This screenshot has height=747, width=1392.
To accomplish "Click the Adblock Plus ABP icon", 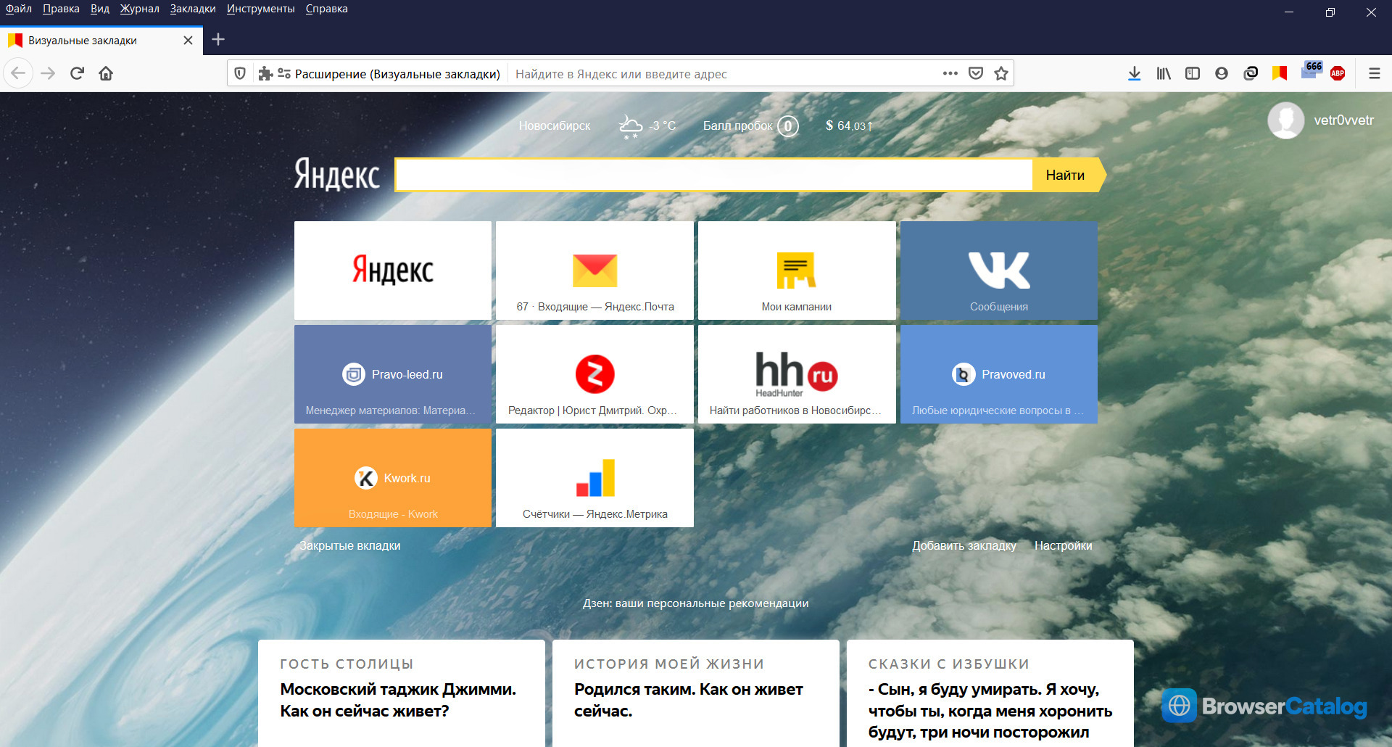I will (1338, 73).
